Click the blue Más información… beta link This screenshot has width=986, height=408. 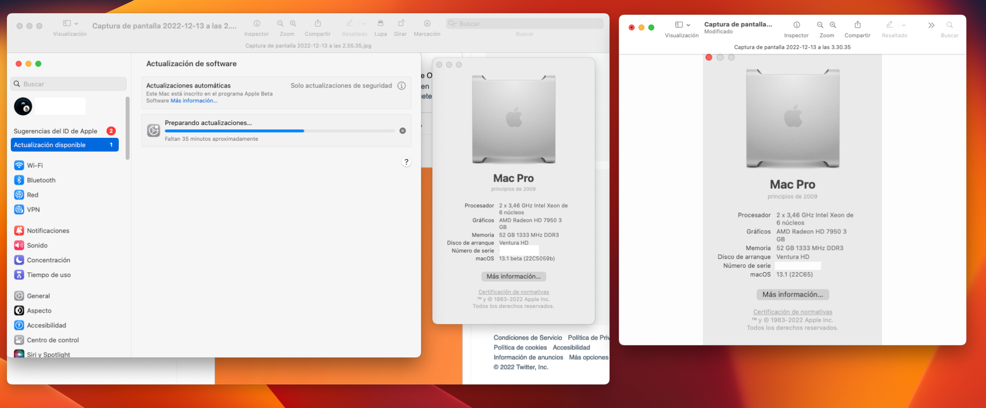click(194, 101)
